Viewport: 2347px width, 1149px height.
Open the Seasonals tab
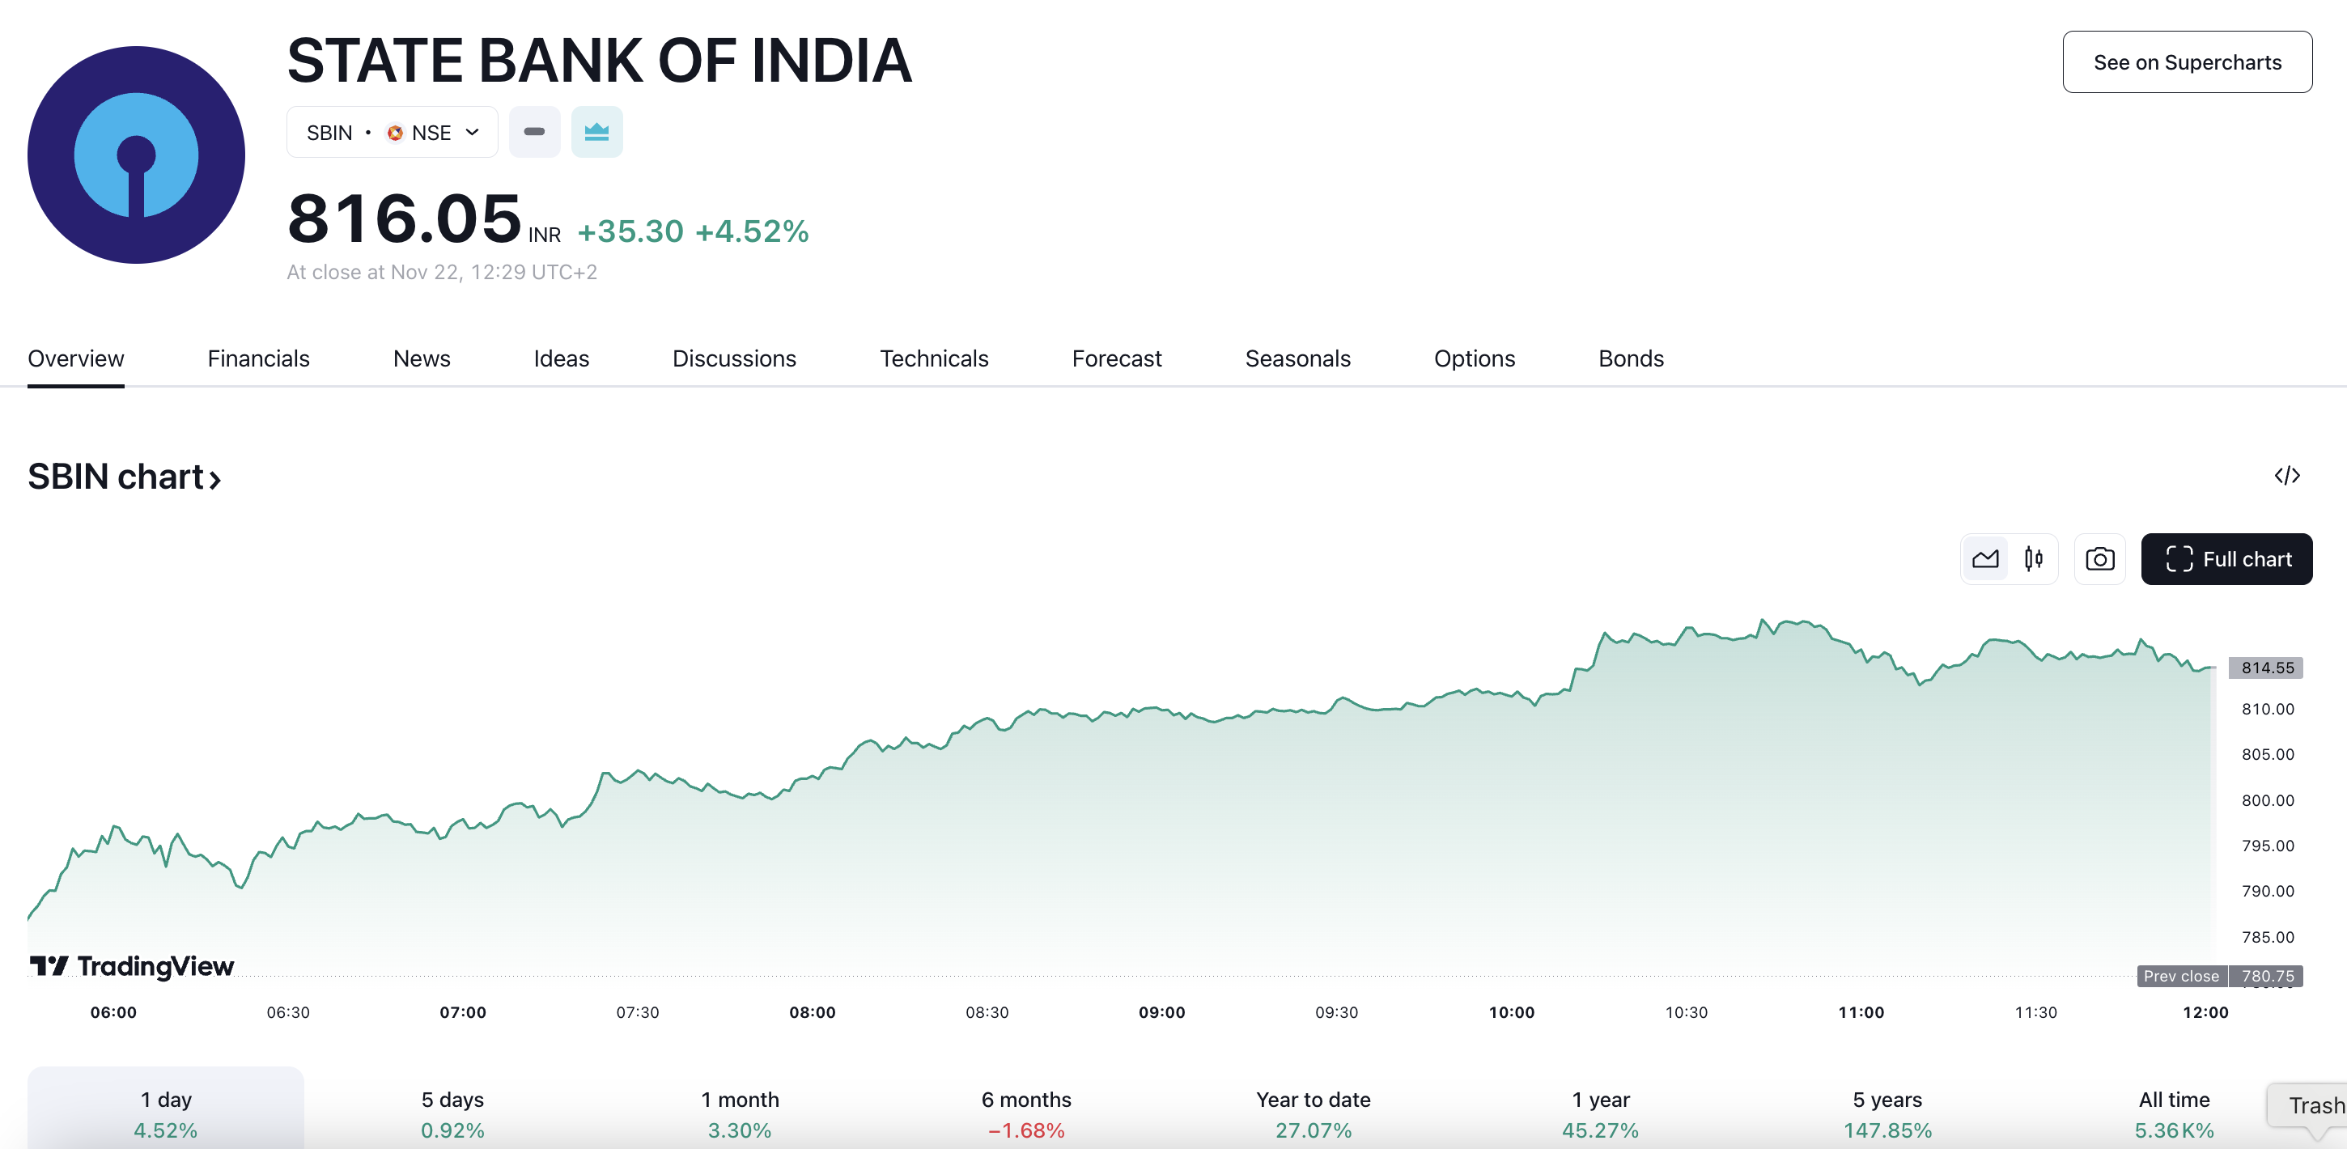(x=1297, y=359)
